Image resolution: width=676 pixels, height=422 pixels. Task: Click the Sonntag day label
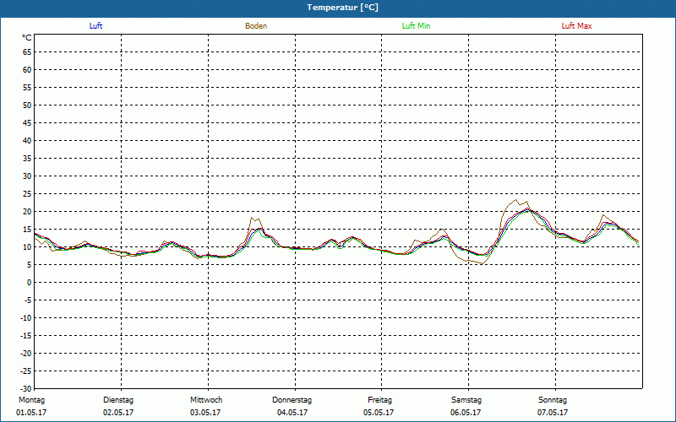pyautogui.click(x=553, y=400)
